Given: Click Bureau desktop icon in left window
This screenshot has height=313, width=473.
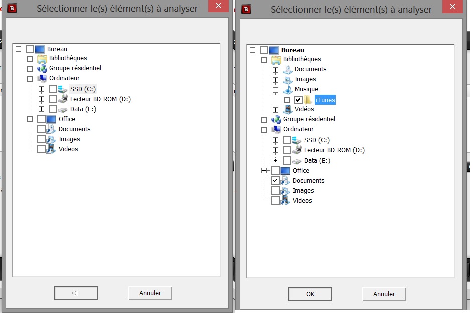Looking at the screenshot, I should click(x=40, y=49).
